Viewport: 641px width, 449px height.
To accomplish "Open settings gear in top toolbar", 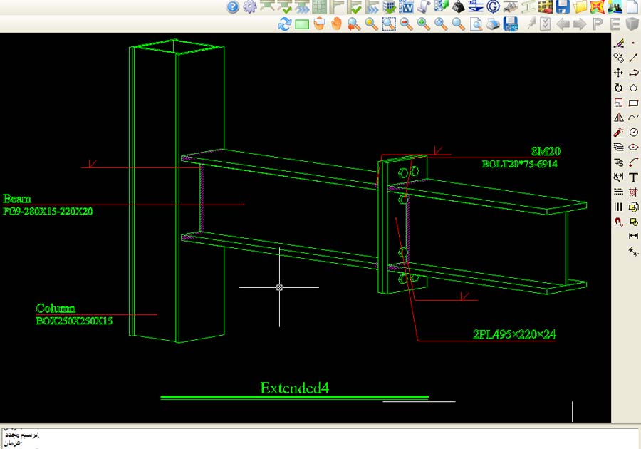I will tap(249, 7).
